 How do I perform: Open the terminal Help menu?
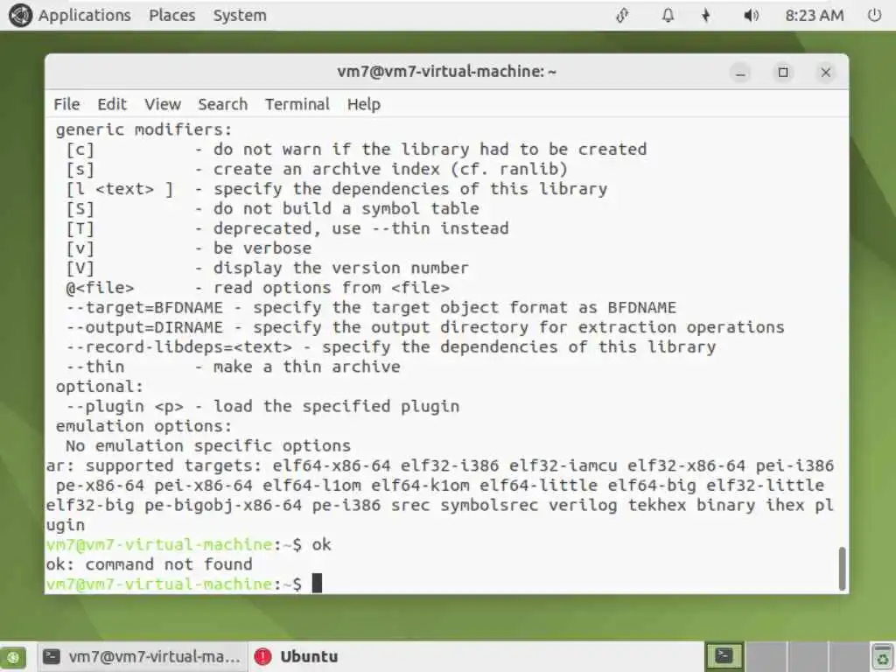pos(364,104)
